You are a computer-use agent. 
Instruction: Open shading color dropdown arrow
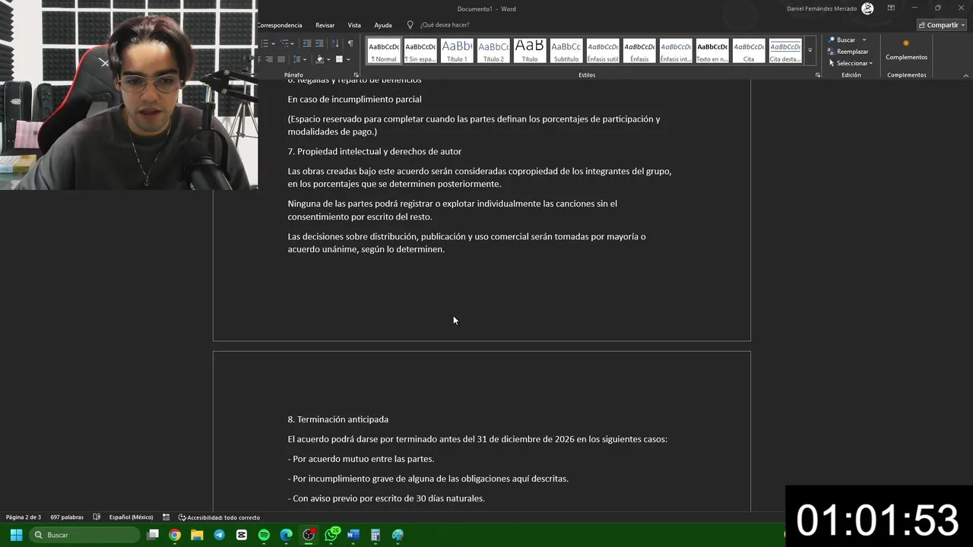point(328,59)
